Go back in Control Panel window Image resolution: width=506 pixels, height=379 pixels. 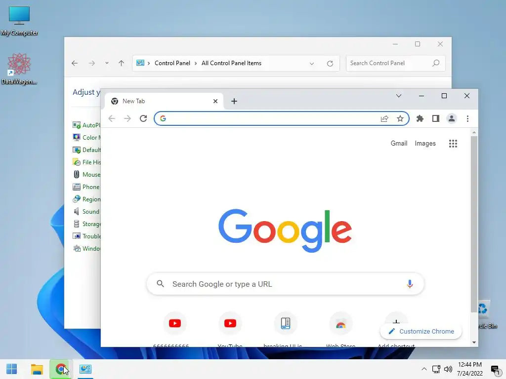pos(75,63)
